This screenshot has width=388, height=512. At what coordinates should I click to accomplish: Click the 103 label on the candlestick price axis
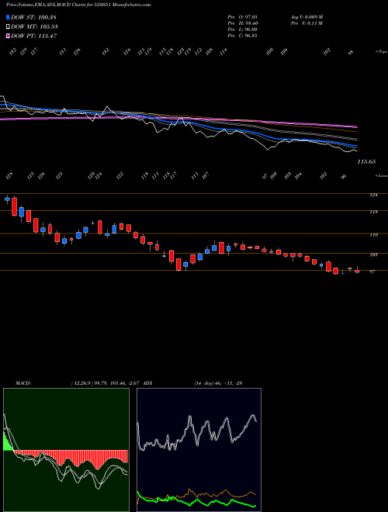coord(373,254)
